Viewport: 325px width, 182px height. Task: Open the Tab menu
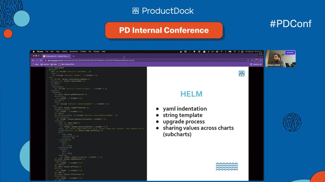coord(90,51)
